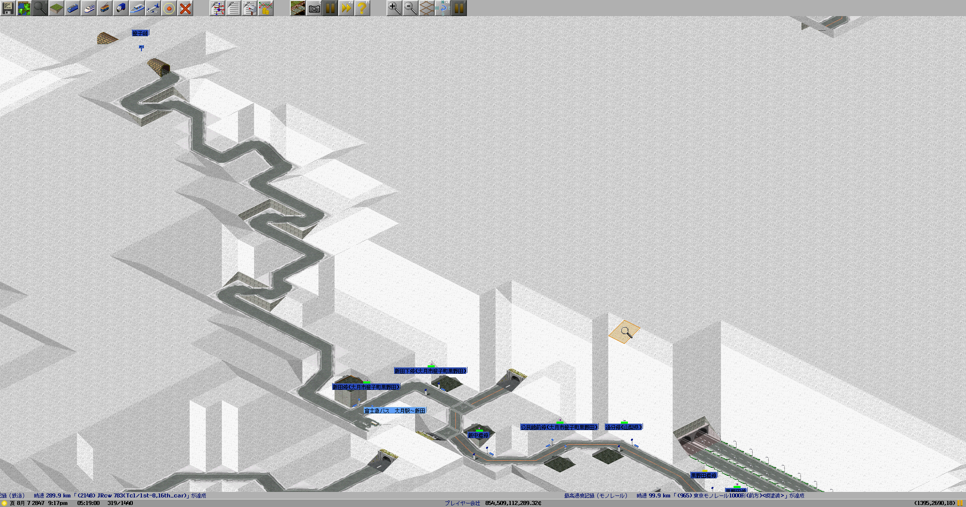The width and height of the screenshot is (966, 507).
Task: Click the zoom in magnifier
Action: coord(394,8)
